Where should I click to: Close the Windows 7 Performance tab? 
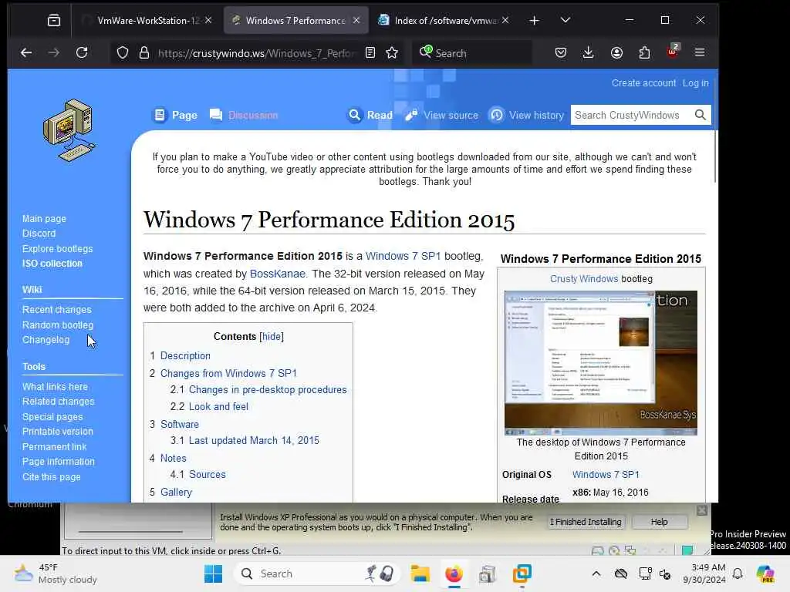(x=356, y=20)
